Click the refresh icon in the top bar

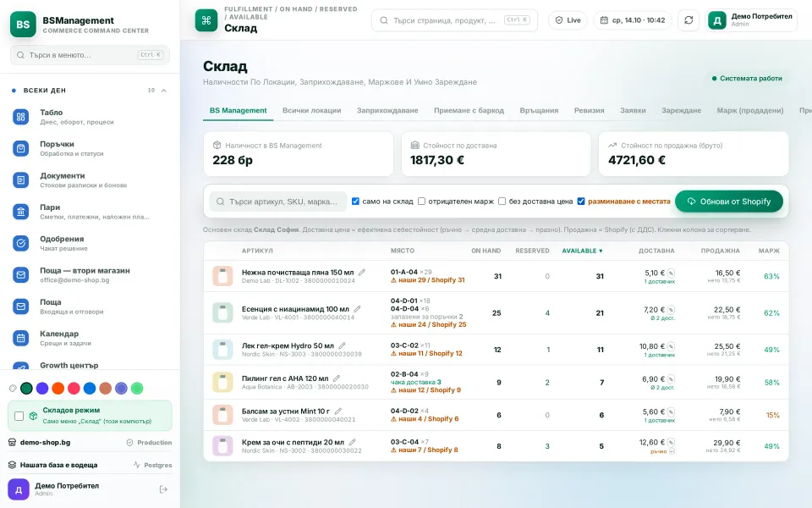coord(689,20)
